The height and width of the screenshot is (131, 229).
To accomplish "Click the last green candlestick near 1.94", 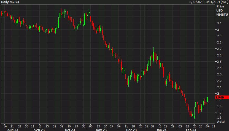I will 208,99.
